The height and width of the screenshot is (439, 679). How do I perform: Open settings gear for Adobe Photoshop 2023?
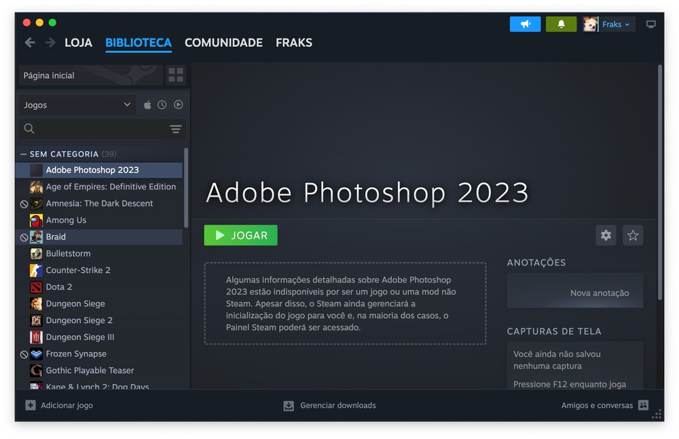click(606, 235)
